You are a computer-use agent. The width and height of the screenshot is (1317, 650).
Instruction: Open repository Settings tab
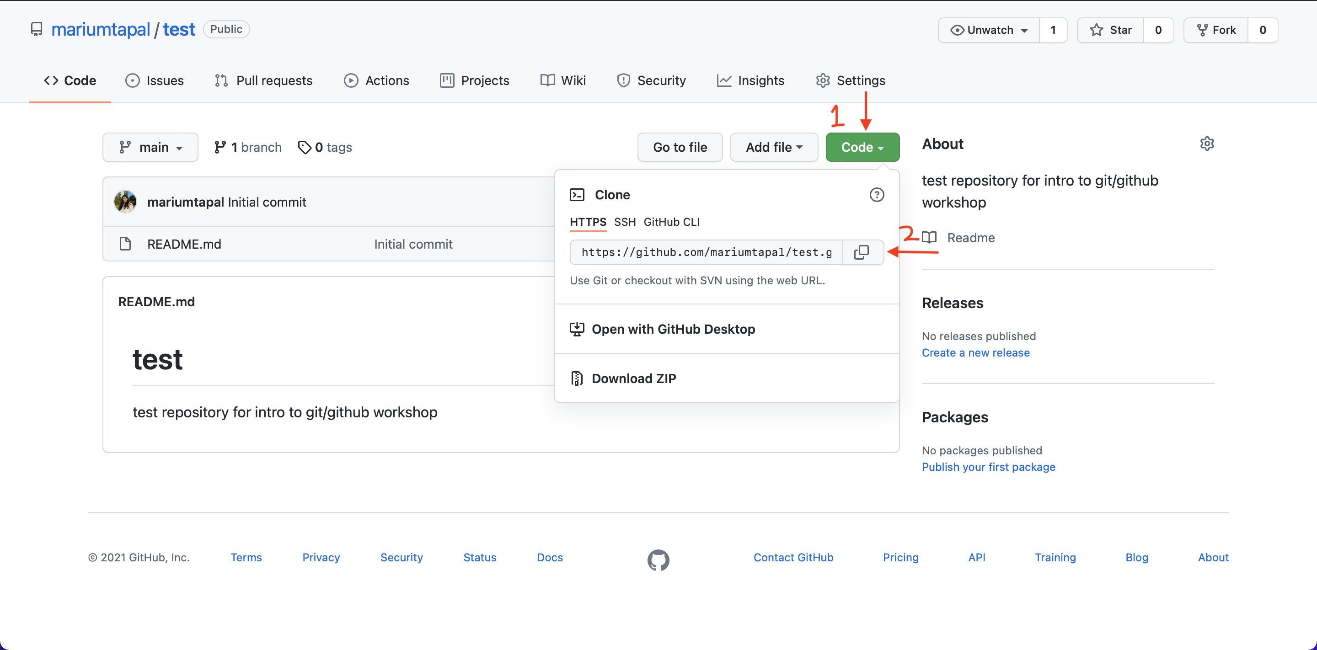[x=851, y=80]
